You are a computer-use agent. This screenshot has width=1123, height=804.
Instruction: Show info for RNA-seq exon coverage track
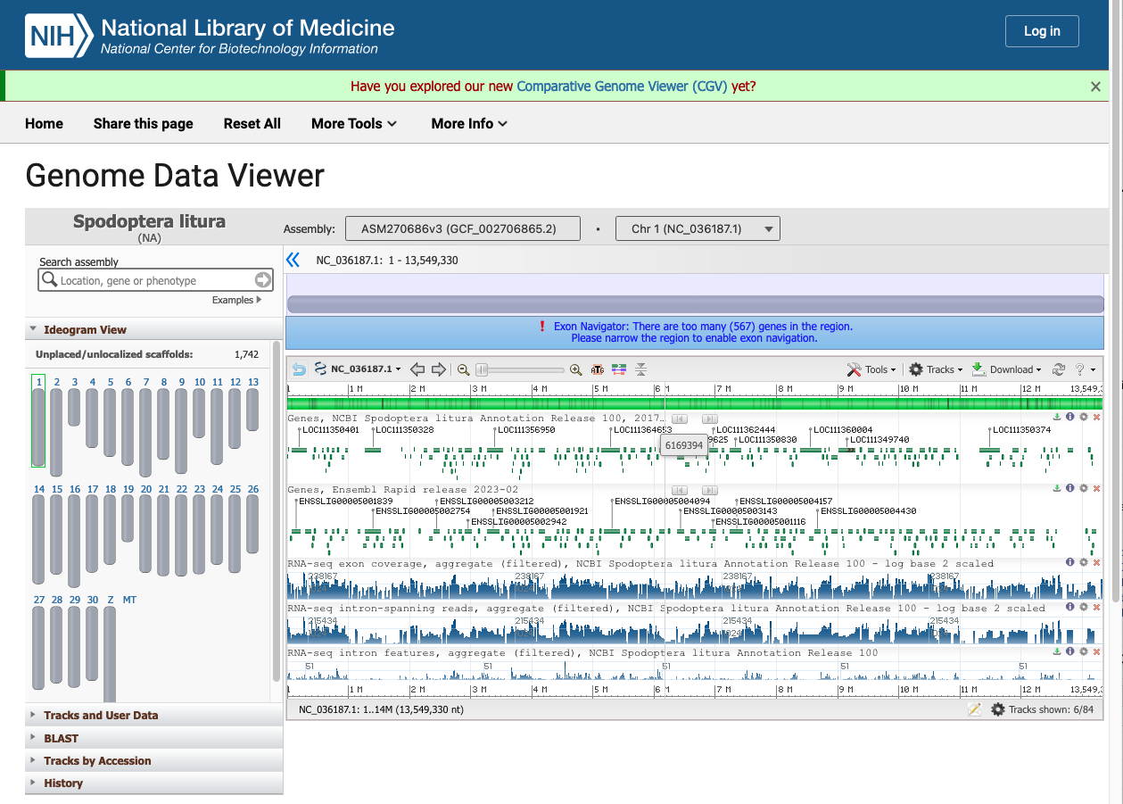[x=1070, y=562]
